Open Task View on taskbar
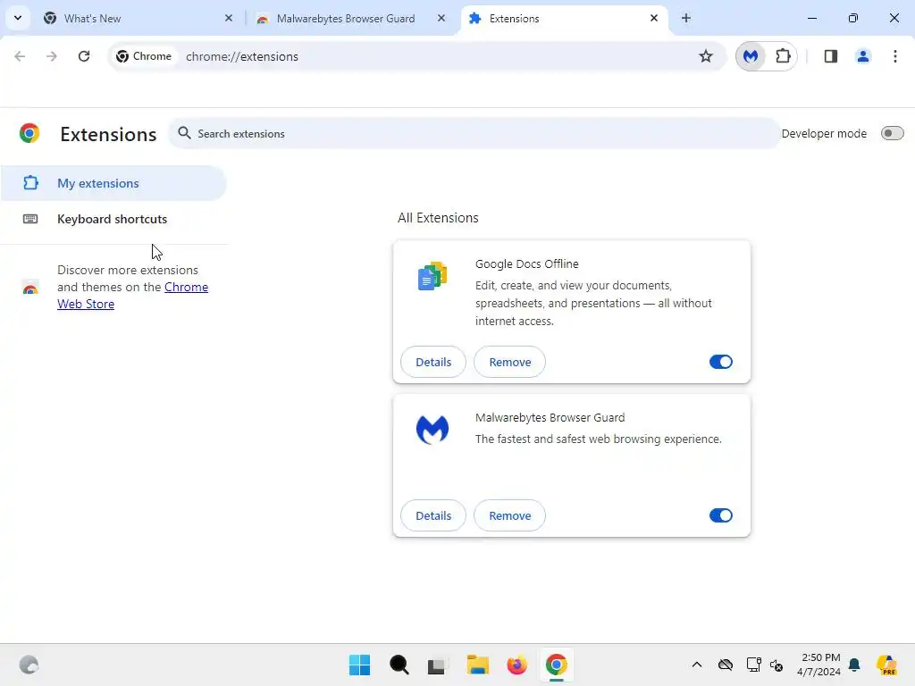This screenshot has height=686, width=915. (437, 665)
